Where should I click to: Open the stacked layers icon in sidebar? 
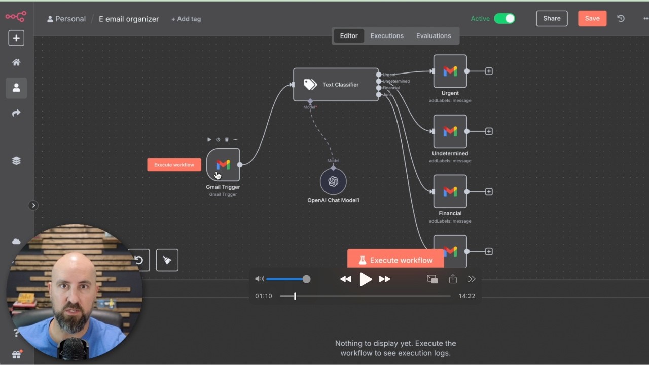click(16, 161)
